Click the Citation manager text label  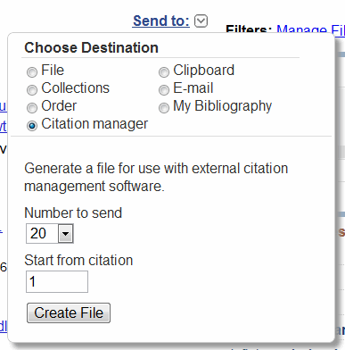click(94, 124)
